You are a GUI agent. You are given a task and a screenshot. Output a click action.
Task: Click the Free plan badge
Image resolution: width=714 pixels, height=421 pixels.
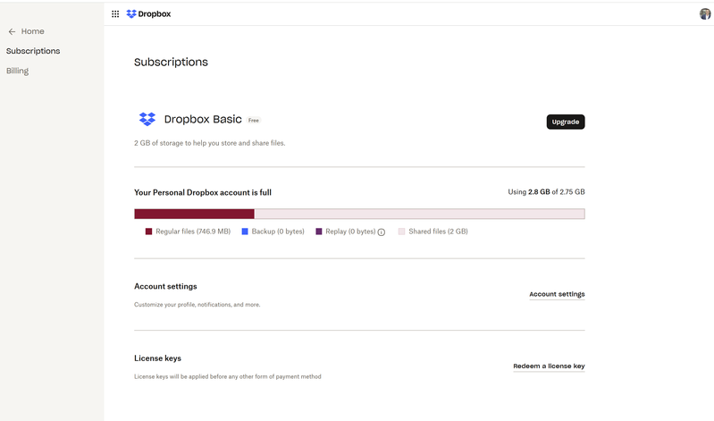tap(254, 120)
